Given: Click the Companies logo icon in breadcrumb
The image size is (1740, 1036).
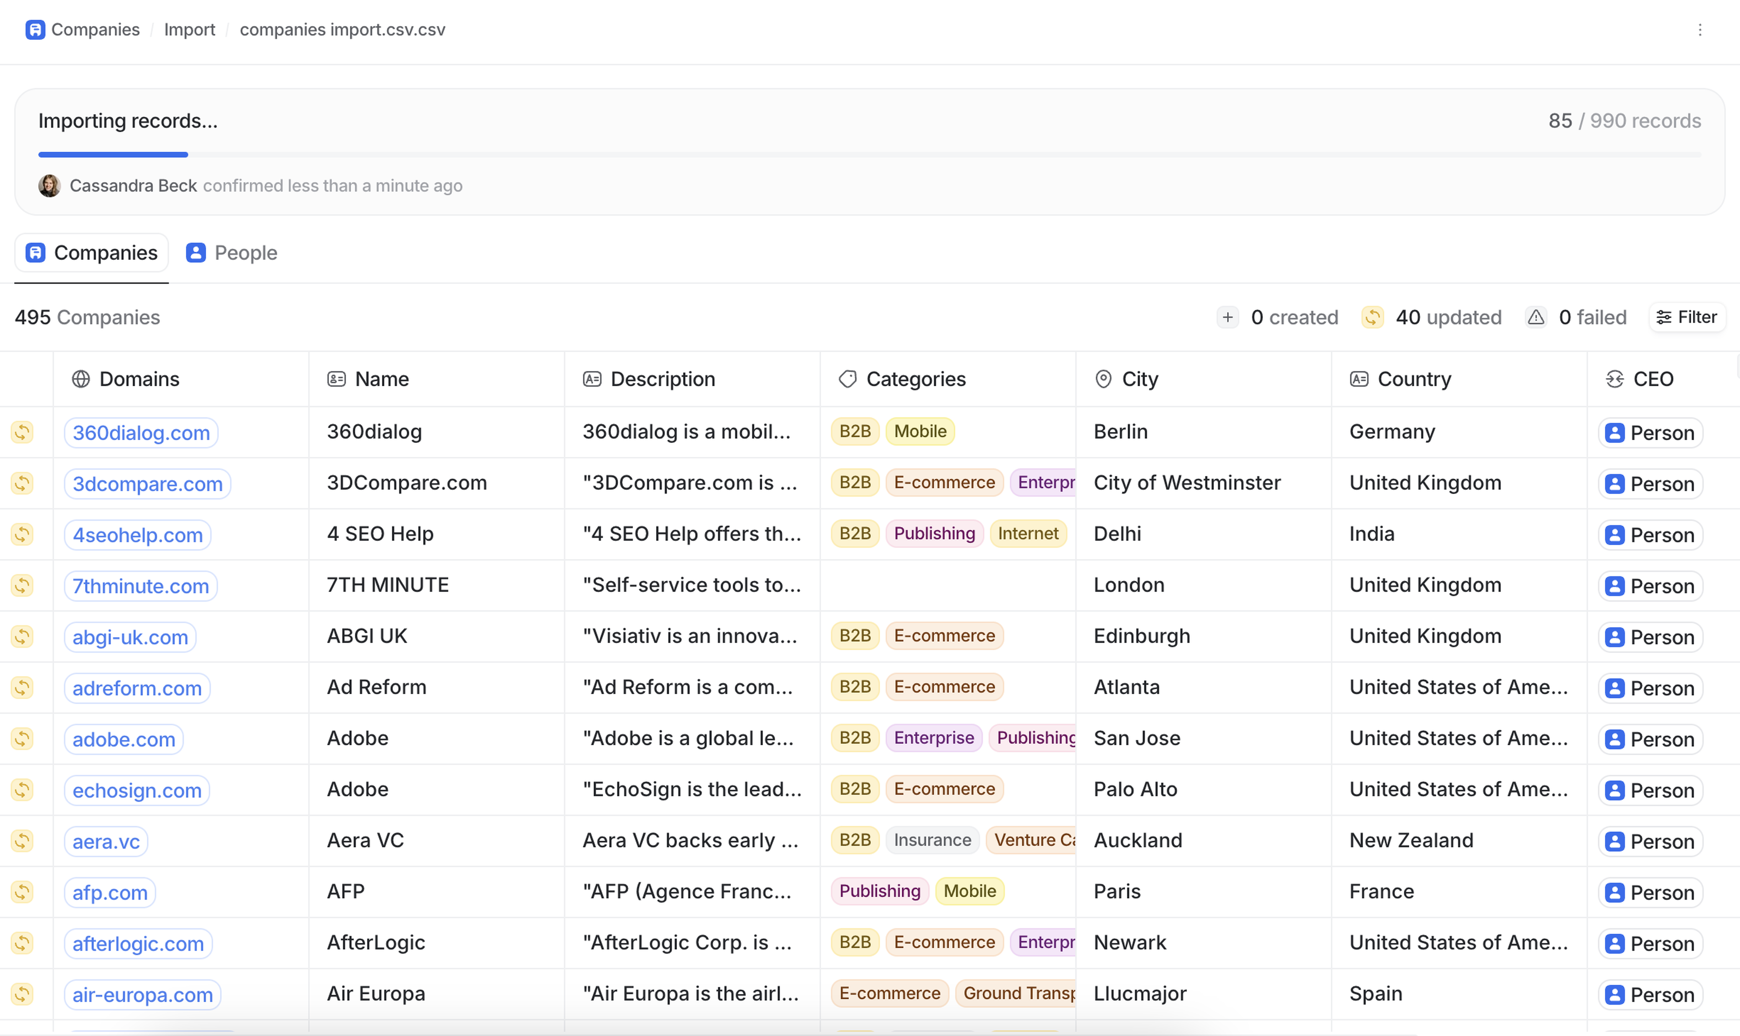Looking at the screenshot, I should coord(35,29).
